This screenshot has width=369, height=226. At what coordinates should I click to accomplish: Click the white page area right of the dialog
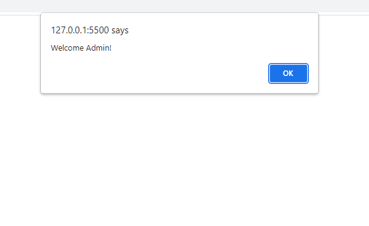coord(344,54)
